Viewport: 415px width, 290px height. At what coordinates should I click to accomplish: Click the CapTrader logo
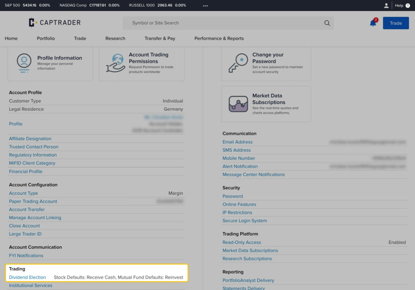[x=55, y=23]
